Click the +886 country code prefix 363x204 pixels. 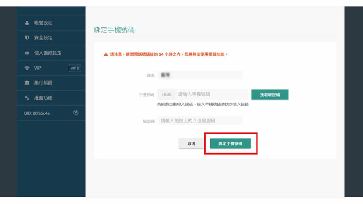click(x=166, y=95)
